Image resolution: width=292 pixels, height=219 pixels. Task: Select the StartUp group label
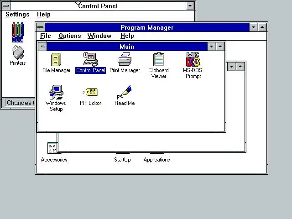[122, 160]
